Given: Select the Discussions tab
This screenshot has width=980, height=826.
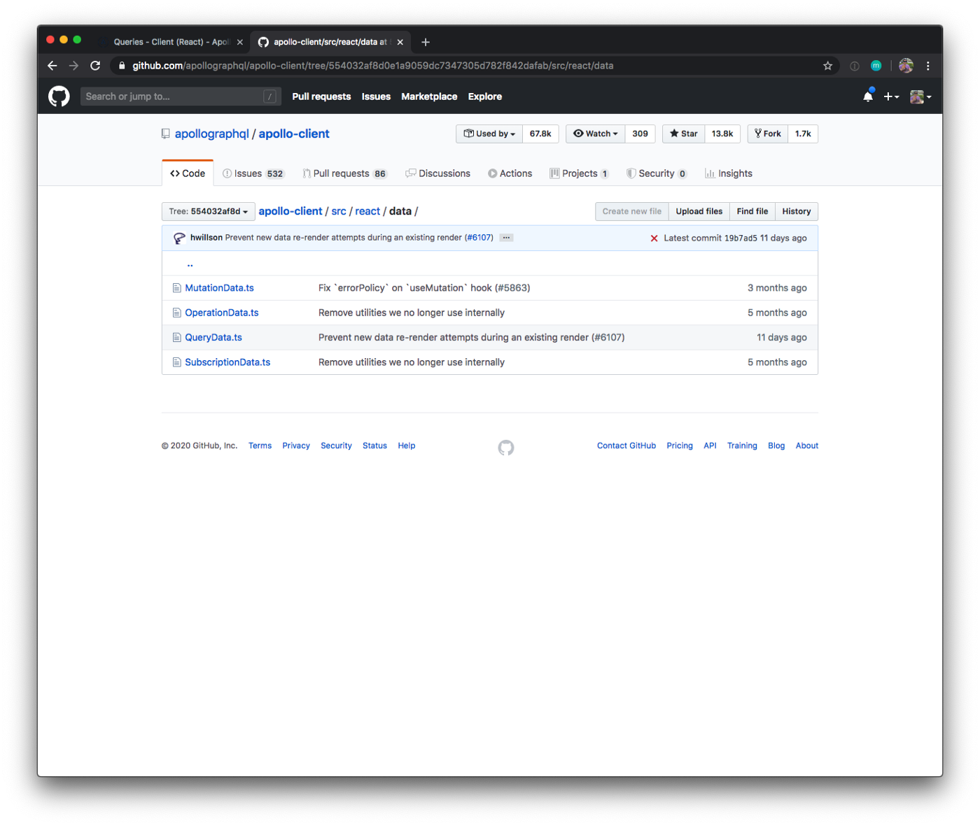Looking at the screenshot, I should click(x=438, y=173).
